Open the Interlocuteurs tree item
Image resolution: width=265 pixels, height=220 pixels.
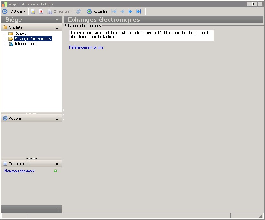point(26,44)
